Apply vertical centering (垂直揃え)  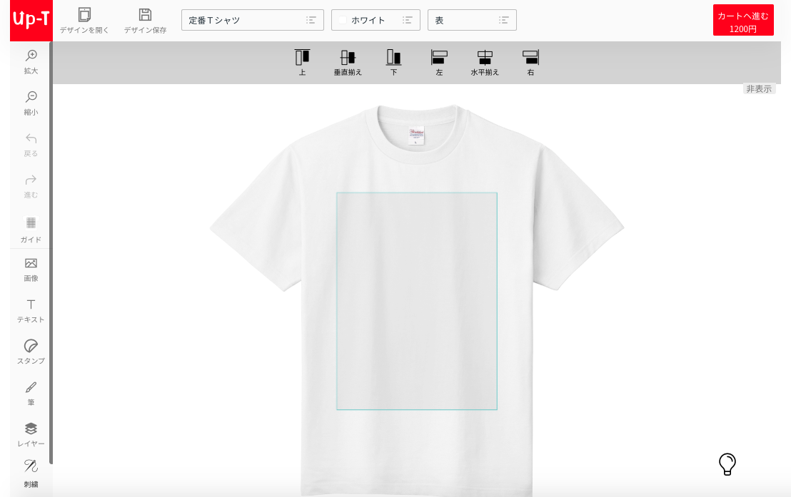point(348,58)
